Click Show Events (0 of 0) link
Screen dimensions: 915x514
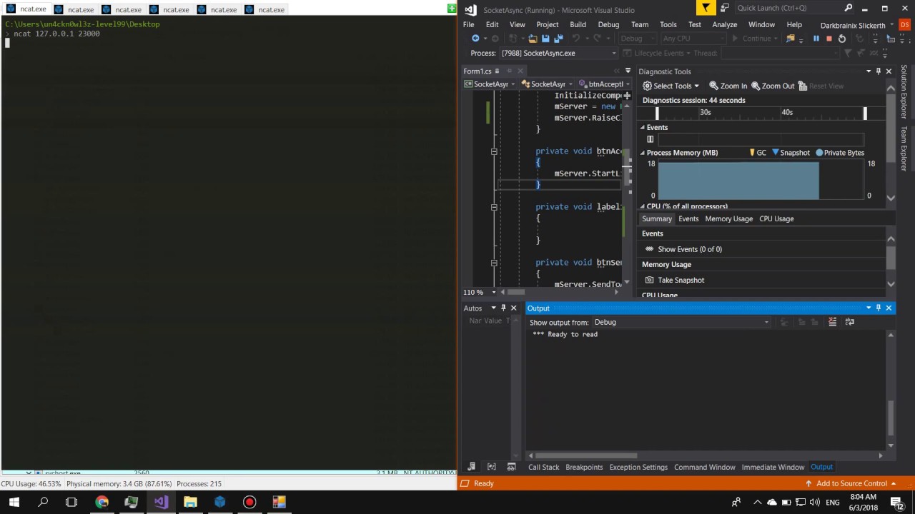pos(683,249)
